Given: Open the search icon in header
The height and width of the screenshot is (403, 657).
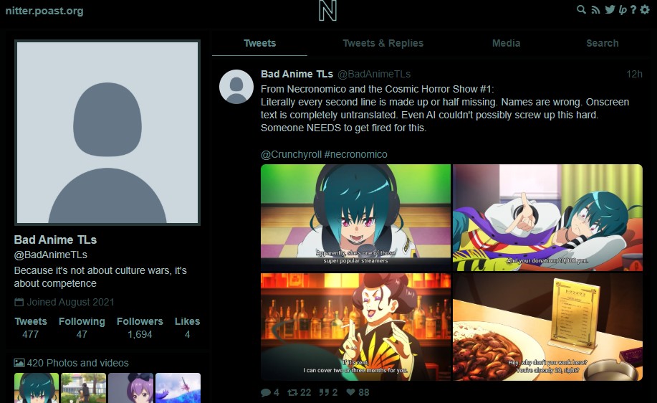Looking at the screenshot, I should (x=581, y=9).
